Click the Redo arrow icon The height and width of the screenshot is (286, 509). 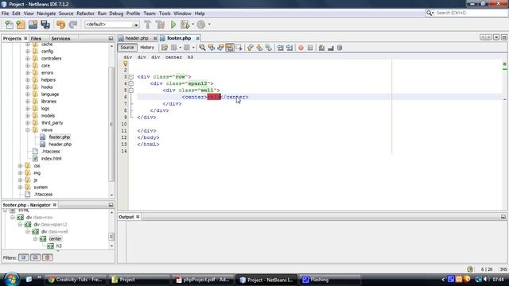click(x=73, y=25)
